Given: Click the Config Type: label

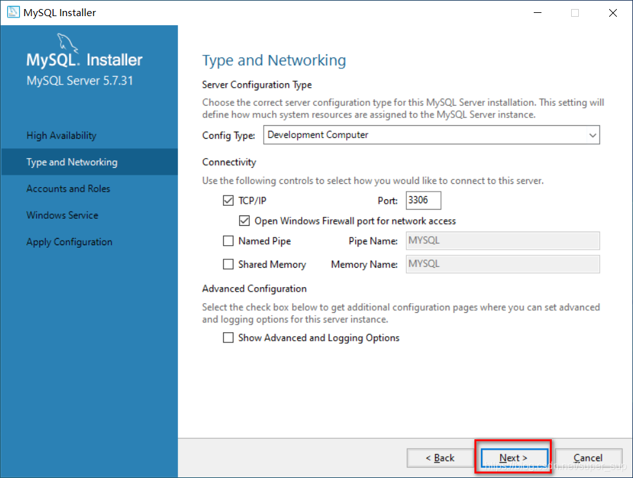Looking at the screenshot, I should 228,135.
